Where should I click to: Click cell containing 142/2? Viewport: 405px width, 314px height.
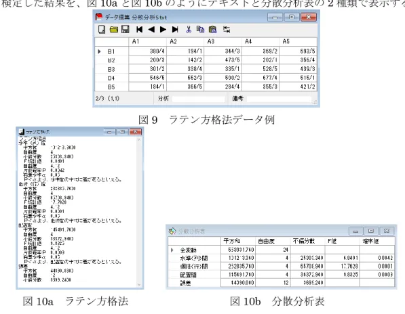tap(185, 60)
